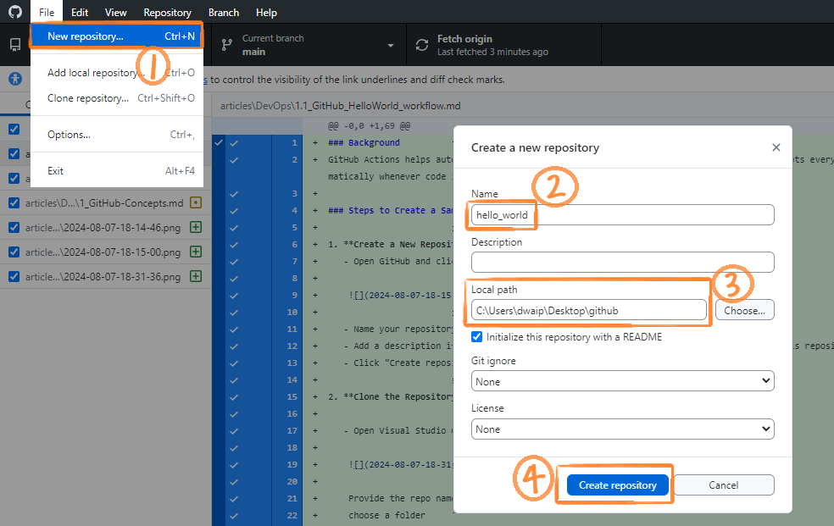Select the 2024-08-07-18-15-00.png file row
This screenshot has width=834, height=526.
(x=105, y=252)
